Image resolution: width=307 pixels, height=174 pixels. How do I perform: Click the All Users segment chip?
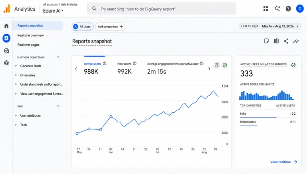tap(82, 27)
